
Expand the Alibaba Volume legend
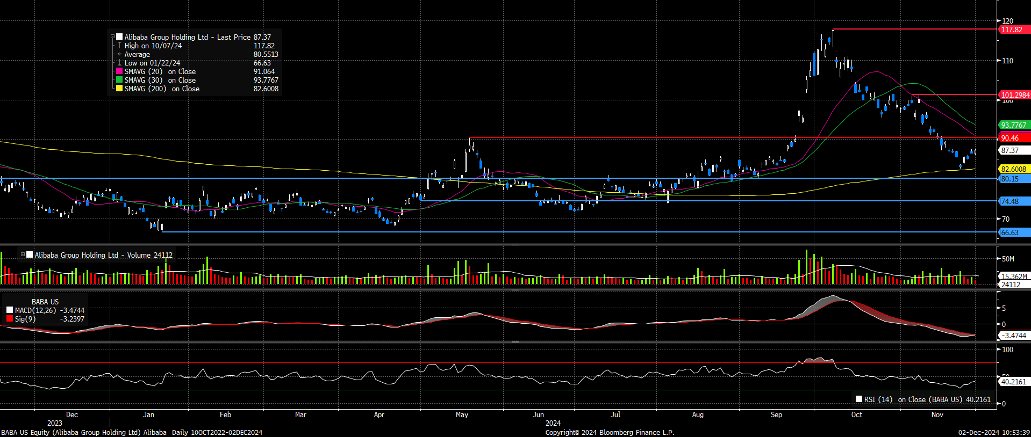[23, 255]
